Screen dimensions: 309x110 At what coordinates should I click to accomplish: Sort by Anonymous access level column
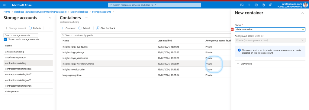click(x=218, y=41)
